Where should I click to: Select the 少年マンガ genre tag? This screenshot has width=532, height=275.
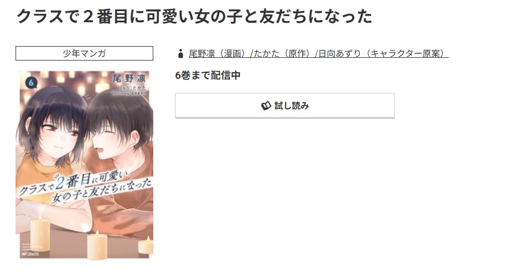click(84, 53)
